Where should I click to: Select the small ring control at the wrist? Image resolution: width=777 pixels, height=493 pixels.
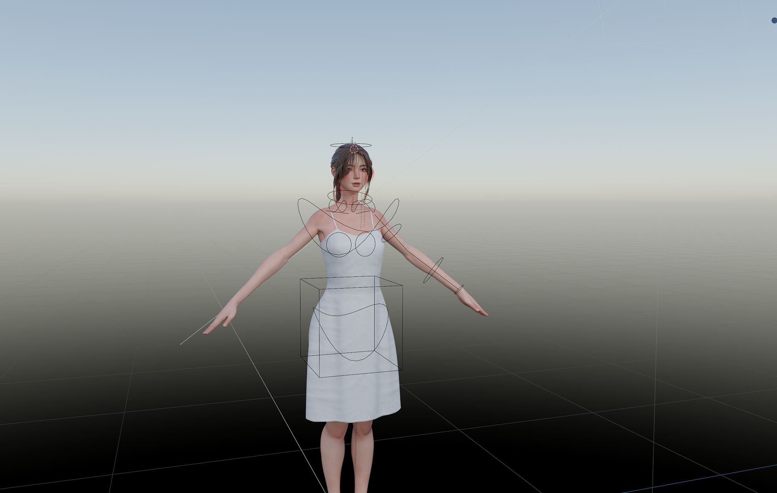(459, 289)
